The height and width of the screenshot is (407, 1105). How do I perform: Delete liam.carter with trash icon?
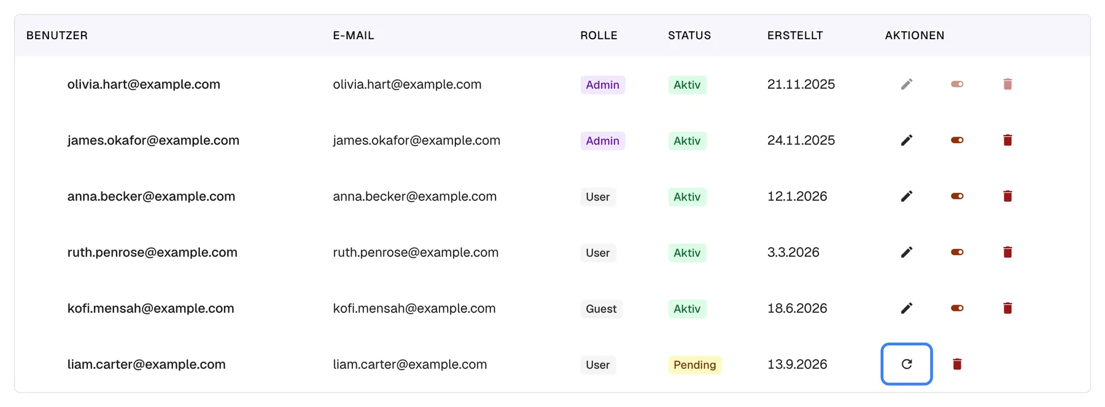click(957, 364)
